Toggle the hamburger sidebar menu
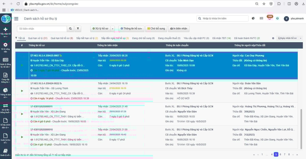 16,19
